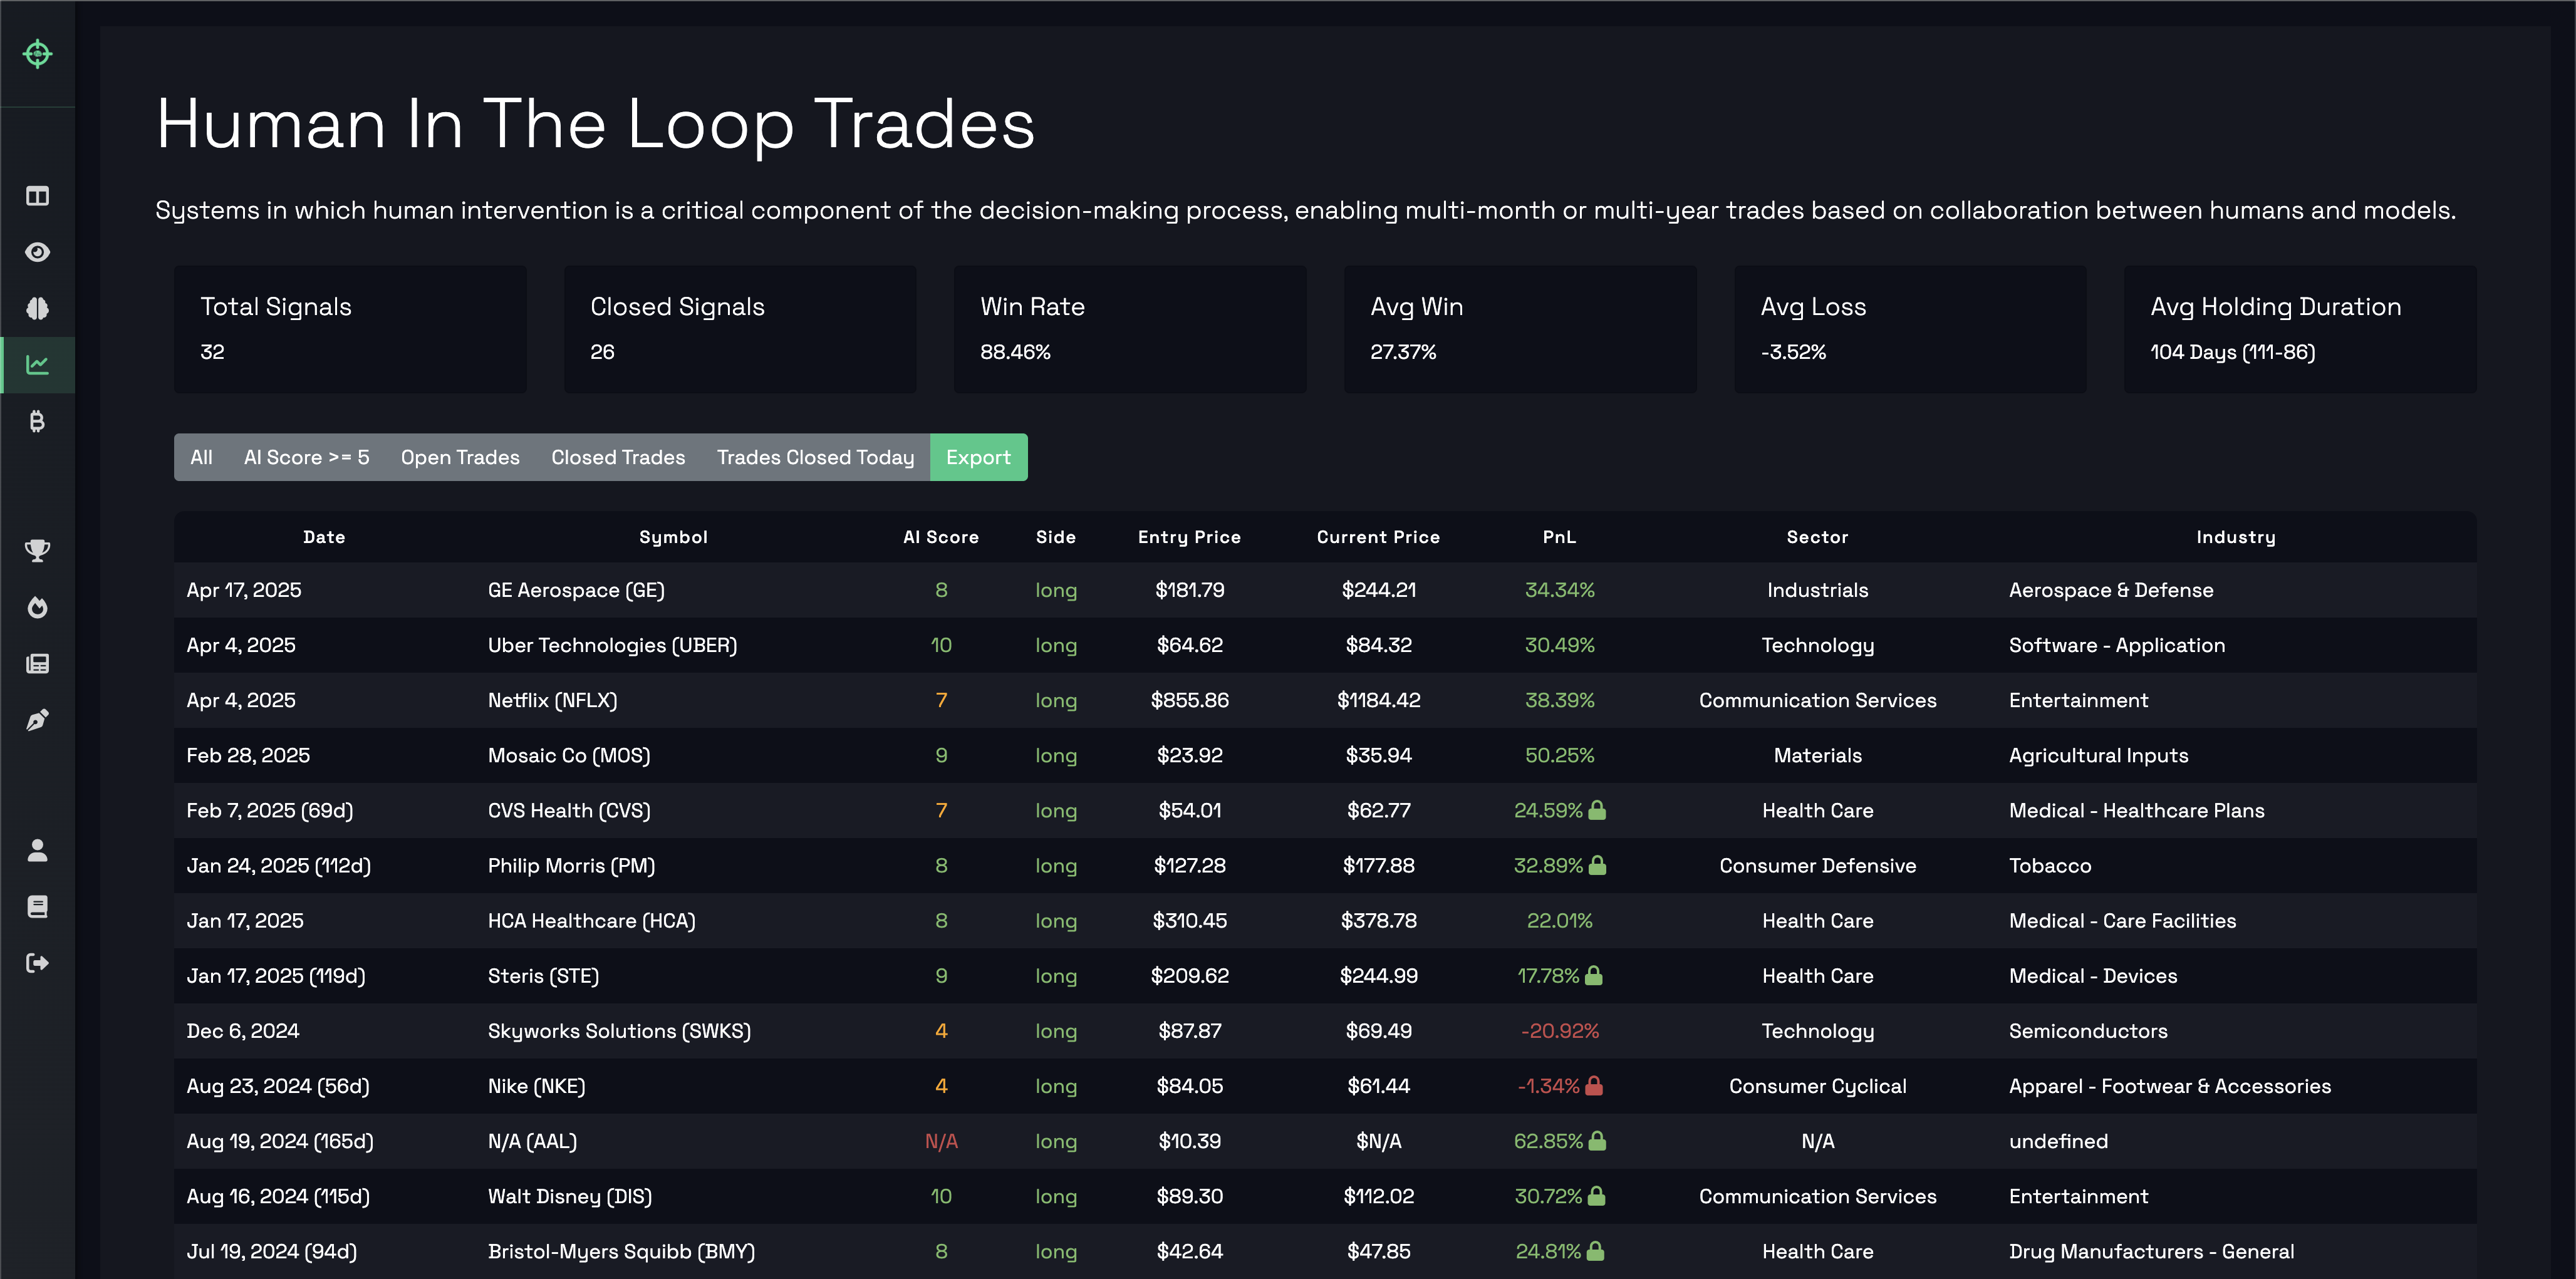Click Mosaic Co (MOS) symbol
Viewport: 2576px width, 1279px height.
tap(569, 755)
